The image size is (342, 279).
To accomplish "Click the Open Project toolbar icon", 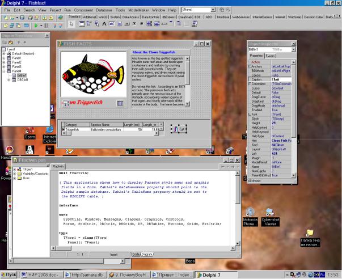I will pos(37,18).
